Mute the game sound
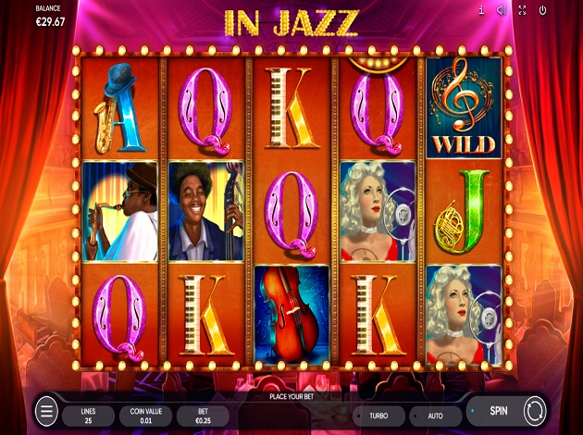The height and width of the screenshot is (435, 583). [502, 10]
